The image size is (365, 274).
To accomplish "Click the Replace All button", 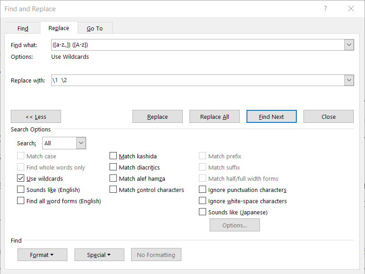I will 214,116.
